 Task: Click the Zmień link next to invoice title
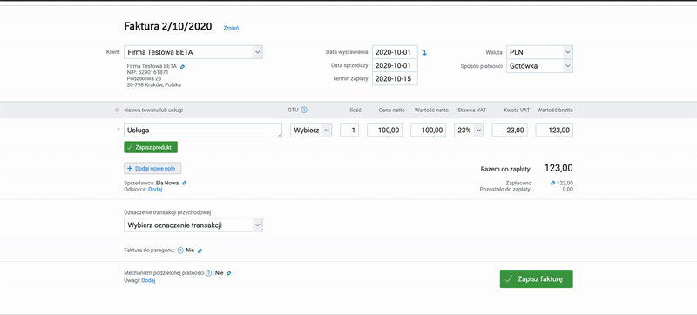[x=231, y=28]
